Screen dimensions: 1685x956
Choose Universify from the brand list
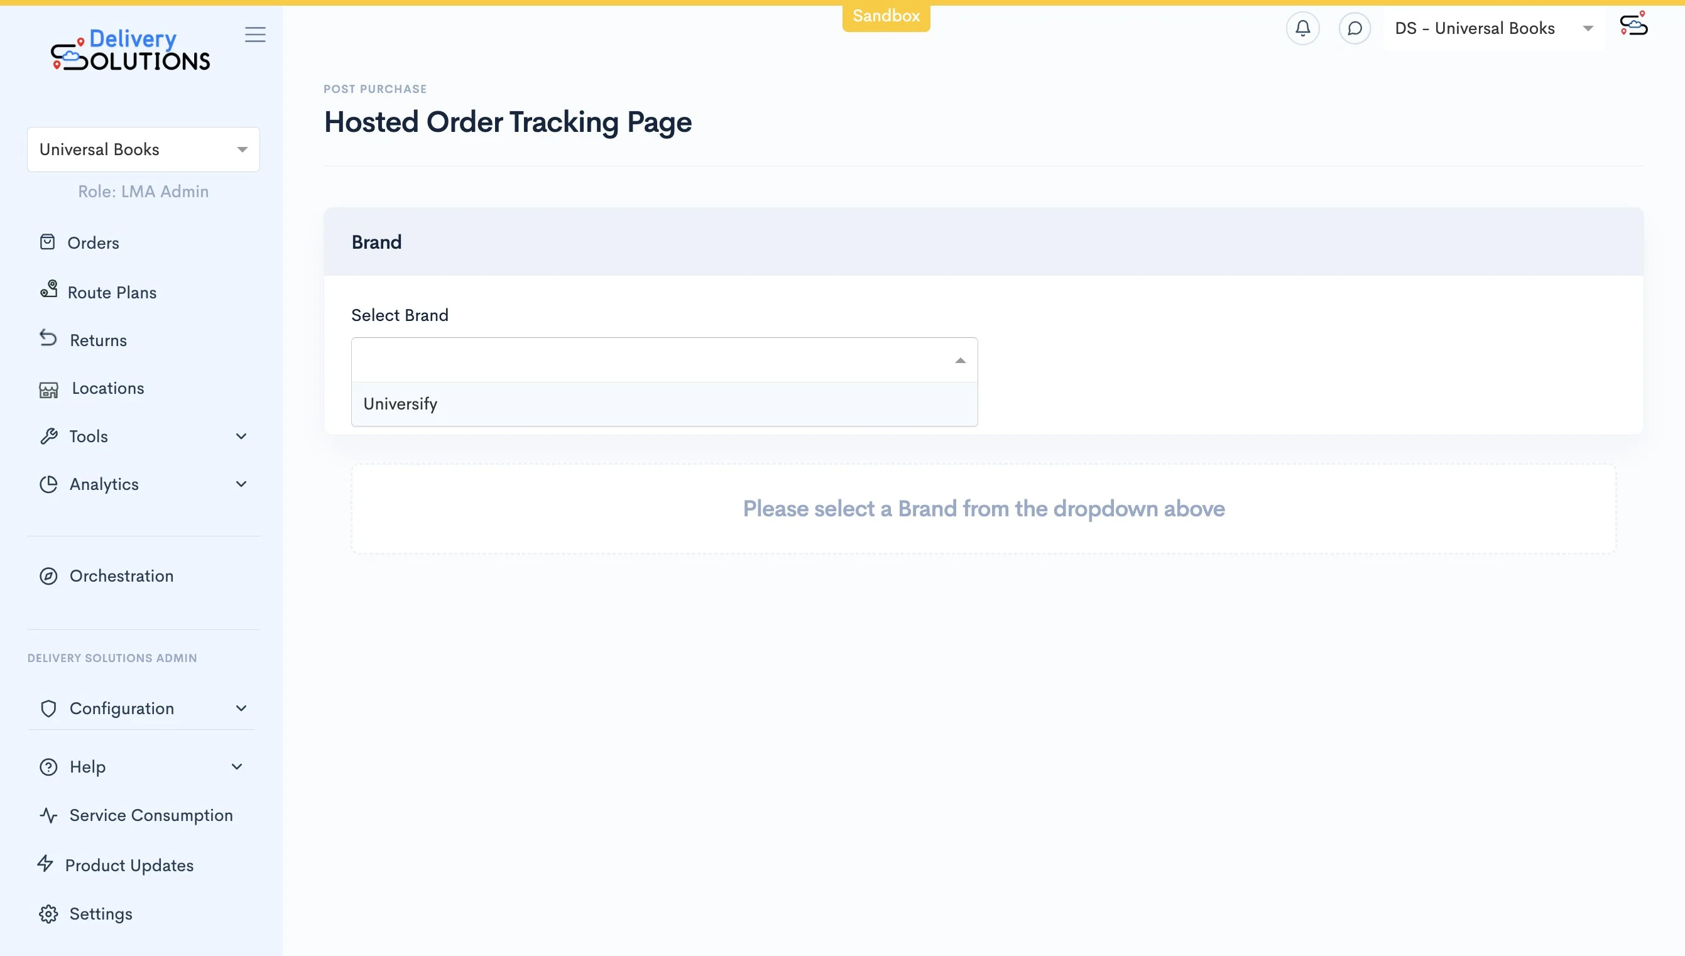click(665, 404)
